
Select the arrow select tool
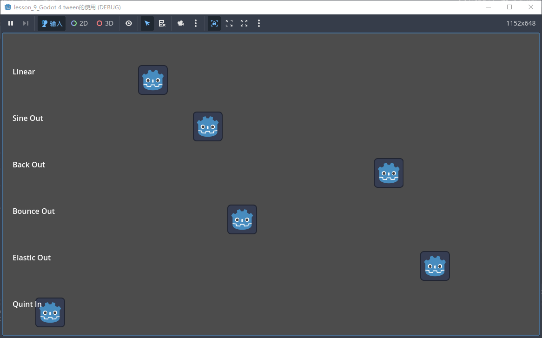click(x=147, y=23)
